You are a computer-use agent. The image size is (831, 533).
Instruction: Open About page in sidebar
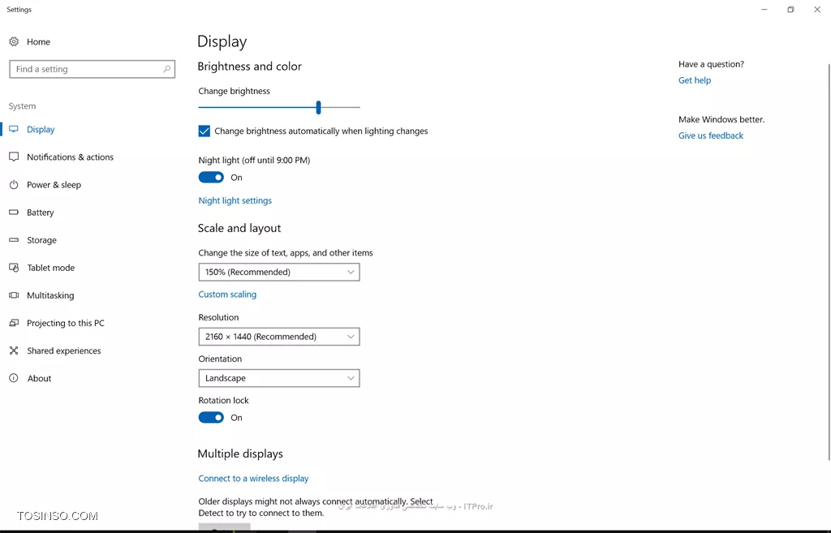[x=39, y=378]
